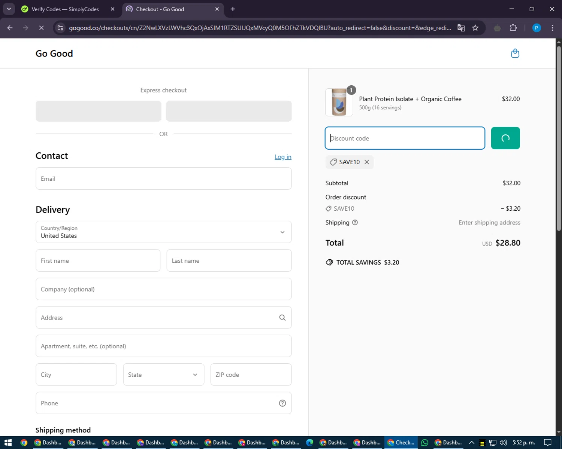
Task: Open Chrome three-dot menu
Action: pyautogui.click(x=552, y=28)
